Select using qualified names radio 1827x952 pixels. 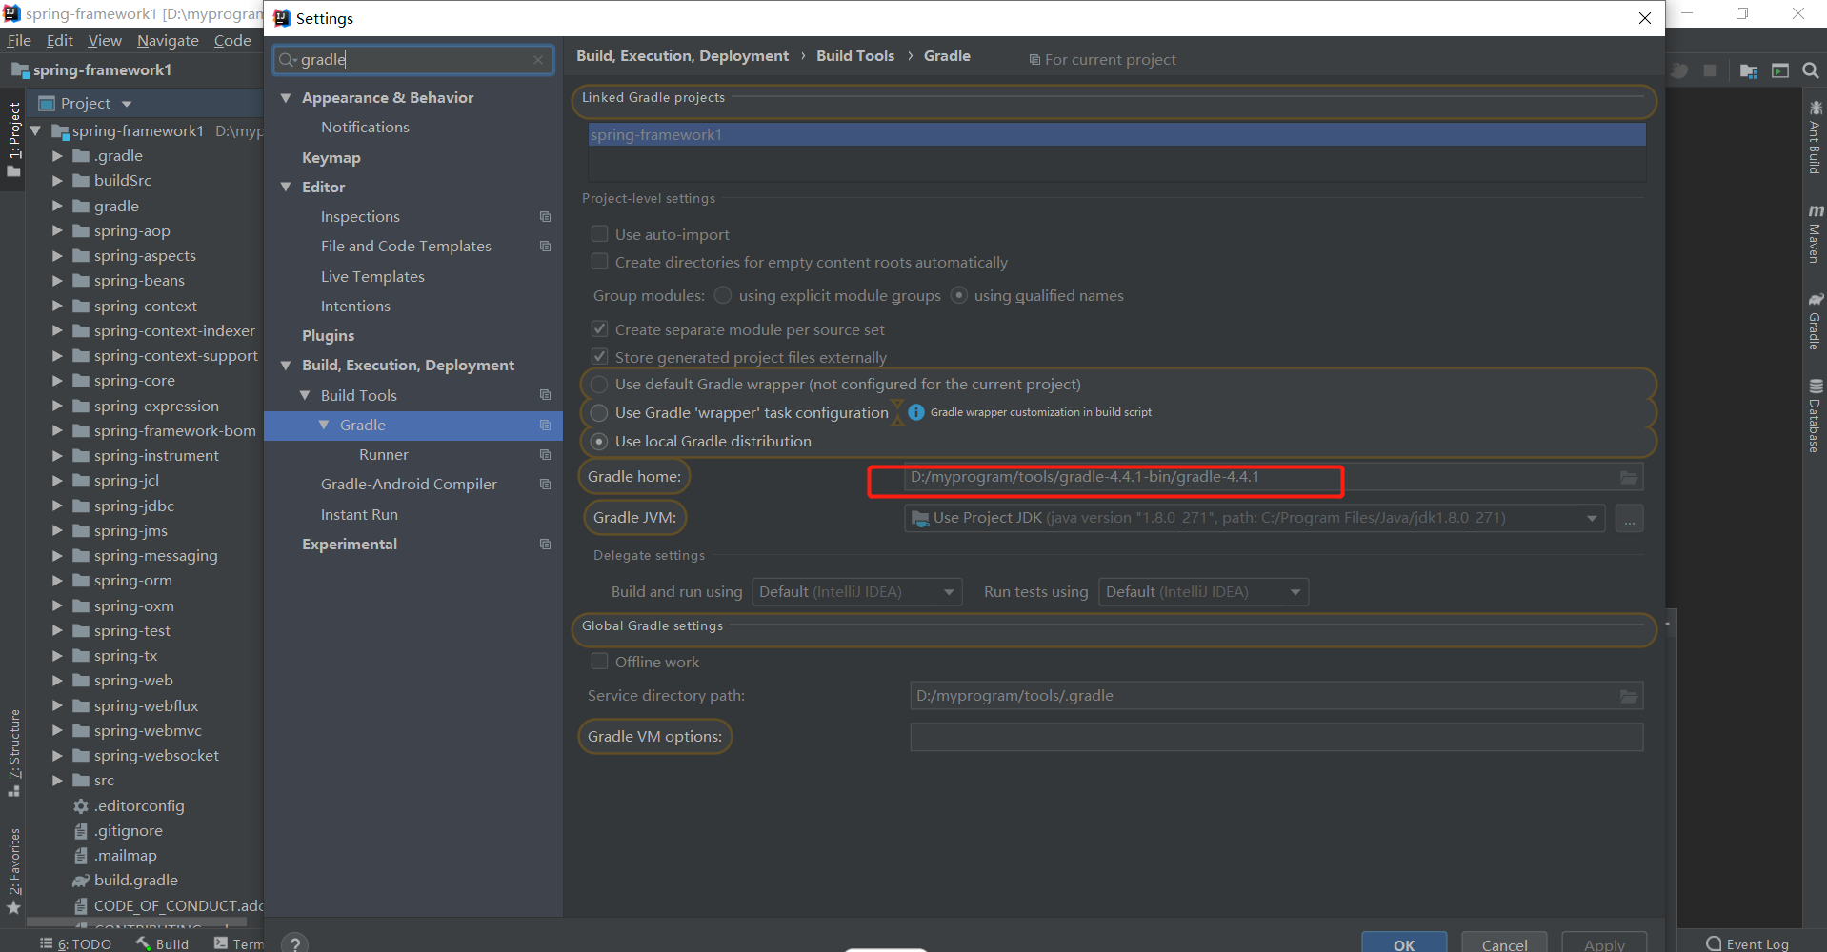pos(959,296)
